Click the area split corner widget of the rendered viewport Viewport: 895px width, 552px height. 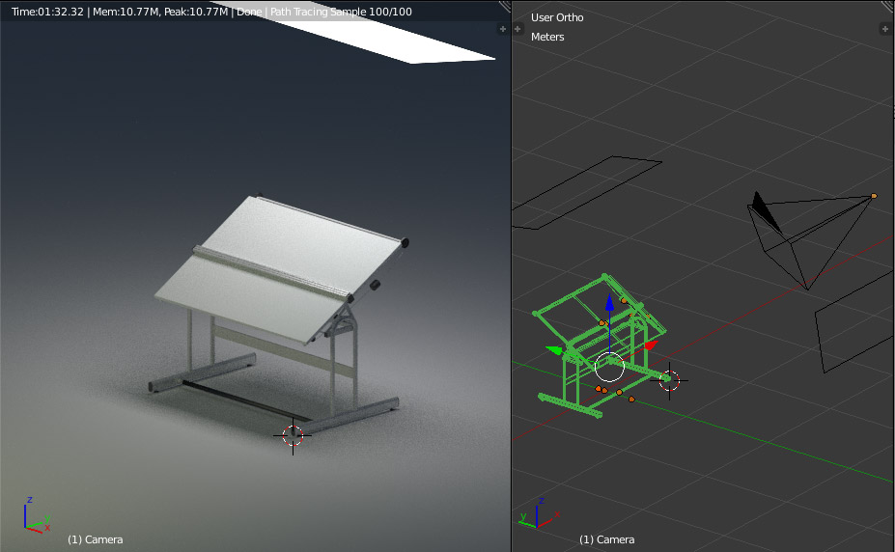pyautogui.click(x=505, y=6)
